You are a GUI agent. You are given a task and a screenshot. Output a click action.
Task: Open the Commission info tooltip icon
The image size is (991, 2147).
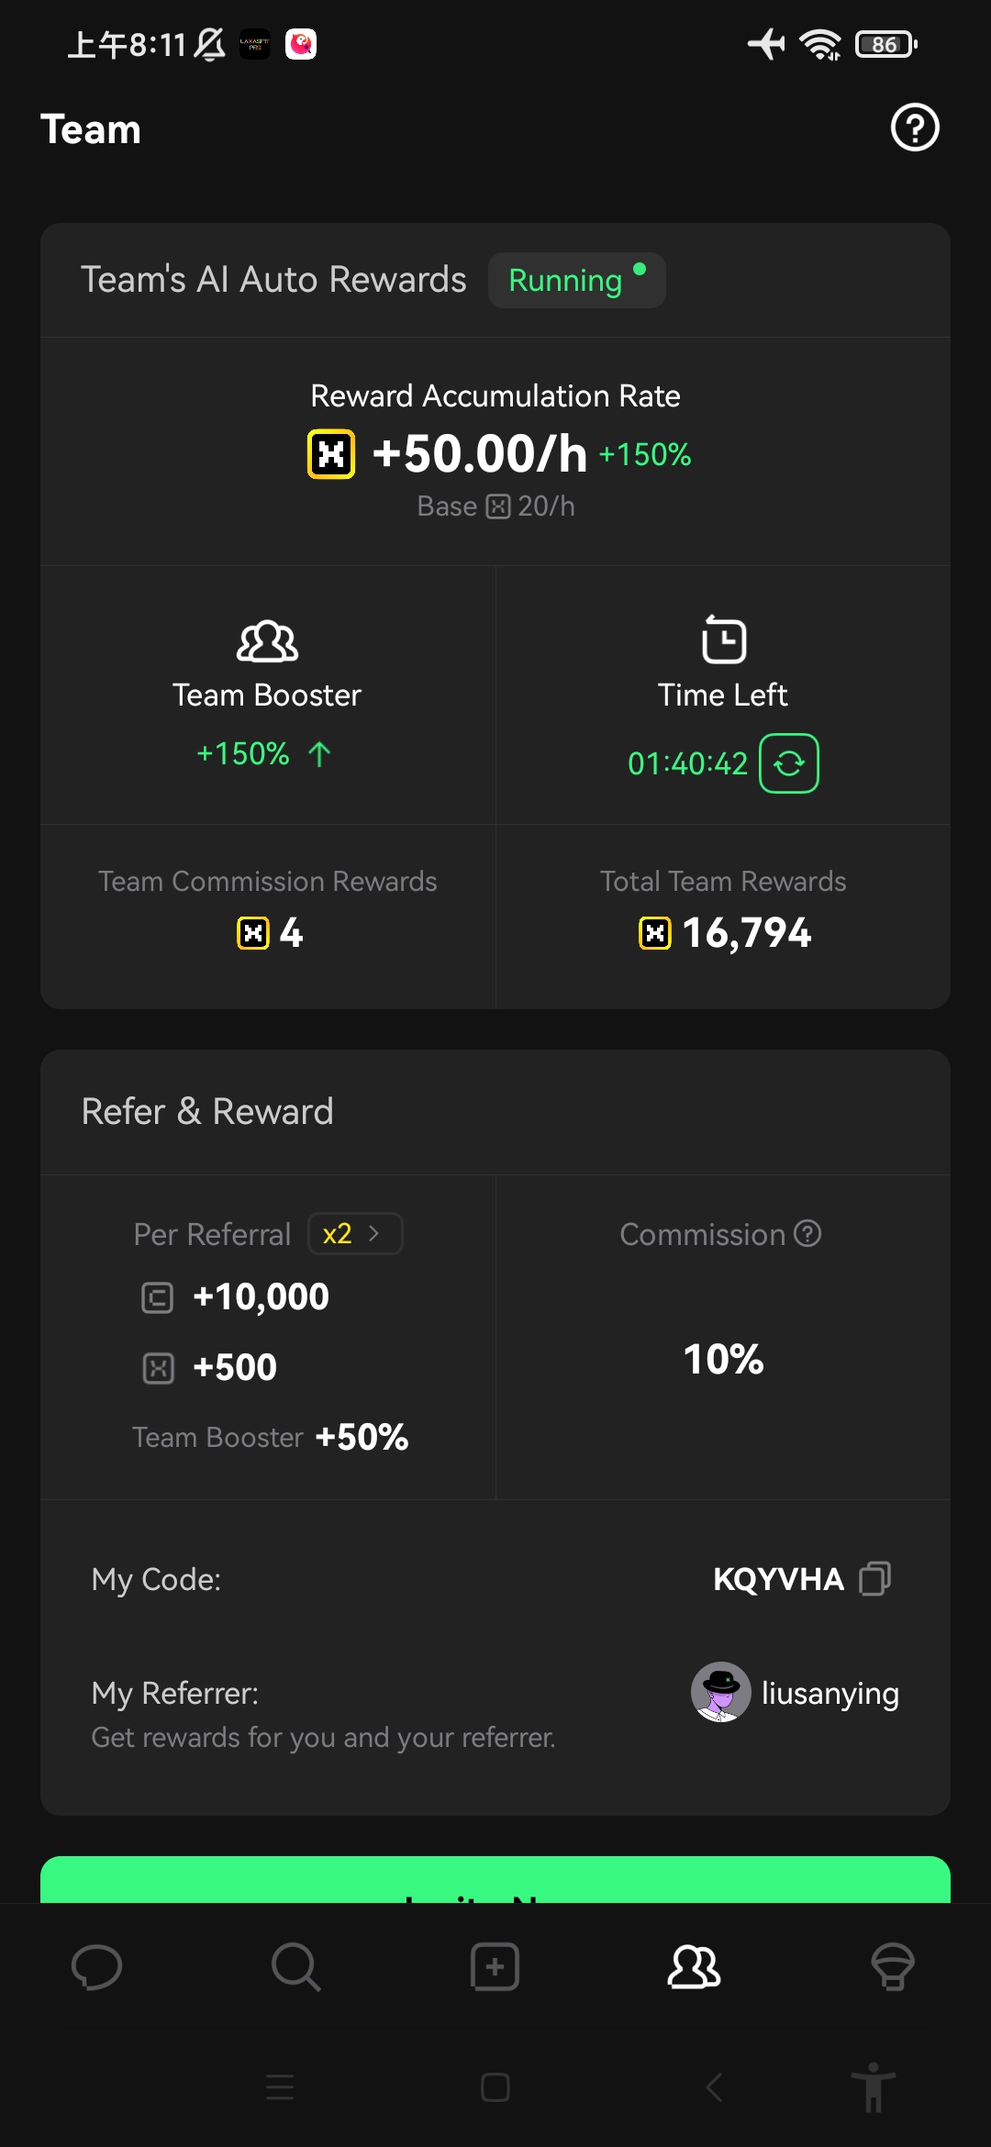pos(807,1234)
